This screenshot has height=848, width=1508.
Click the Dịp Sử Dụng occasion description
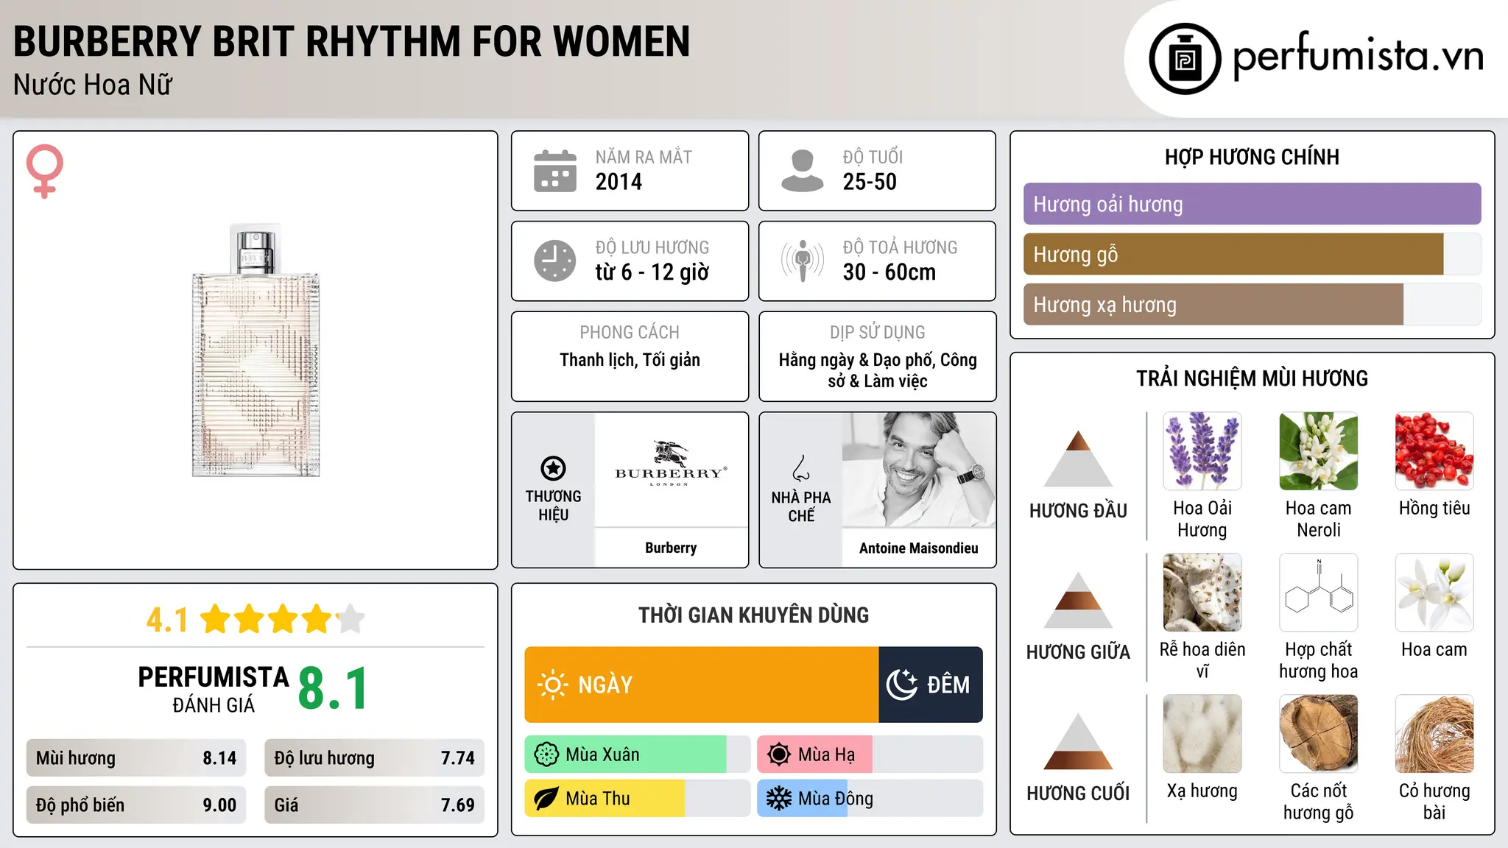coord(878,370)
